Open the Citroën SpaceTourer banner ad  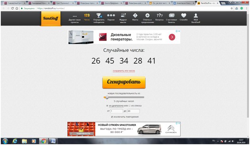click(124, 129)
